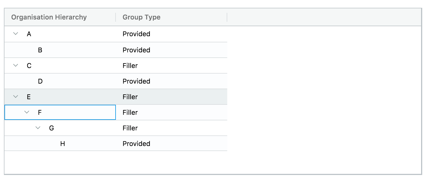Image resolution: width=430 pixels, height=180 pixels.
Task: Click Provided cell in row H
Action: coord(136,144)
